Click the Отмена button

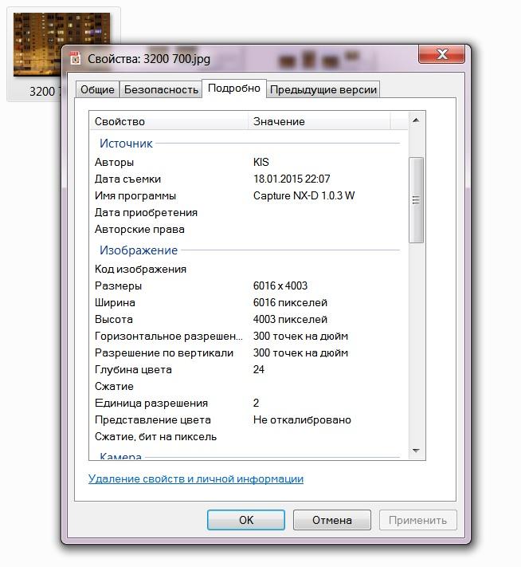[x=332, y=520]
